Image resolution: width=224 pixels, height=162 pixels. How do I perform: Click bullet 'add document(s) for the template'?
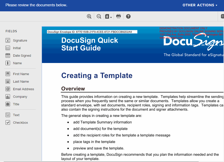tap(100, 129)
